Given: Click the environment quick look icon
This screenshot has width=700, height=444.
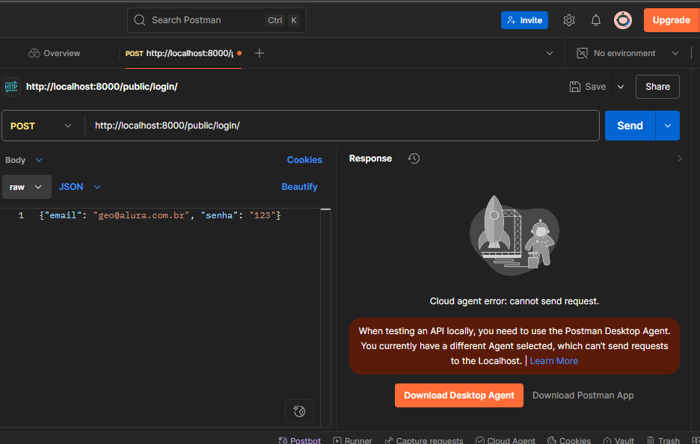Looking at the screenshot, I should tap(582, 53).
